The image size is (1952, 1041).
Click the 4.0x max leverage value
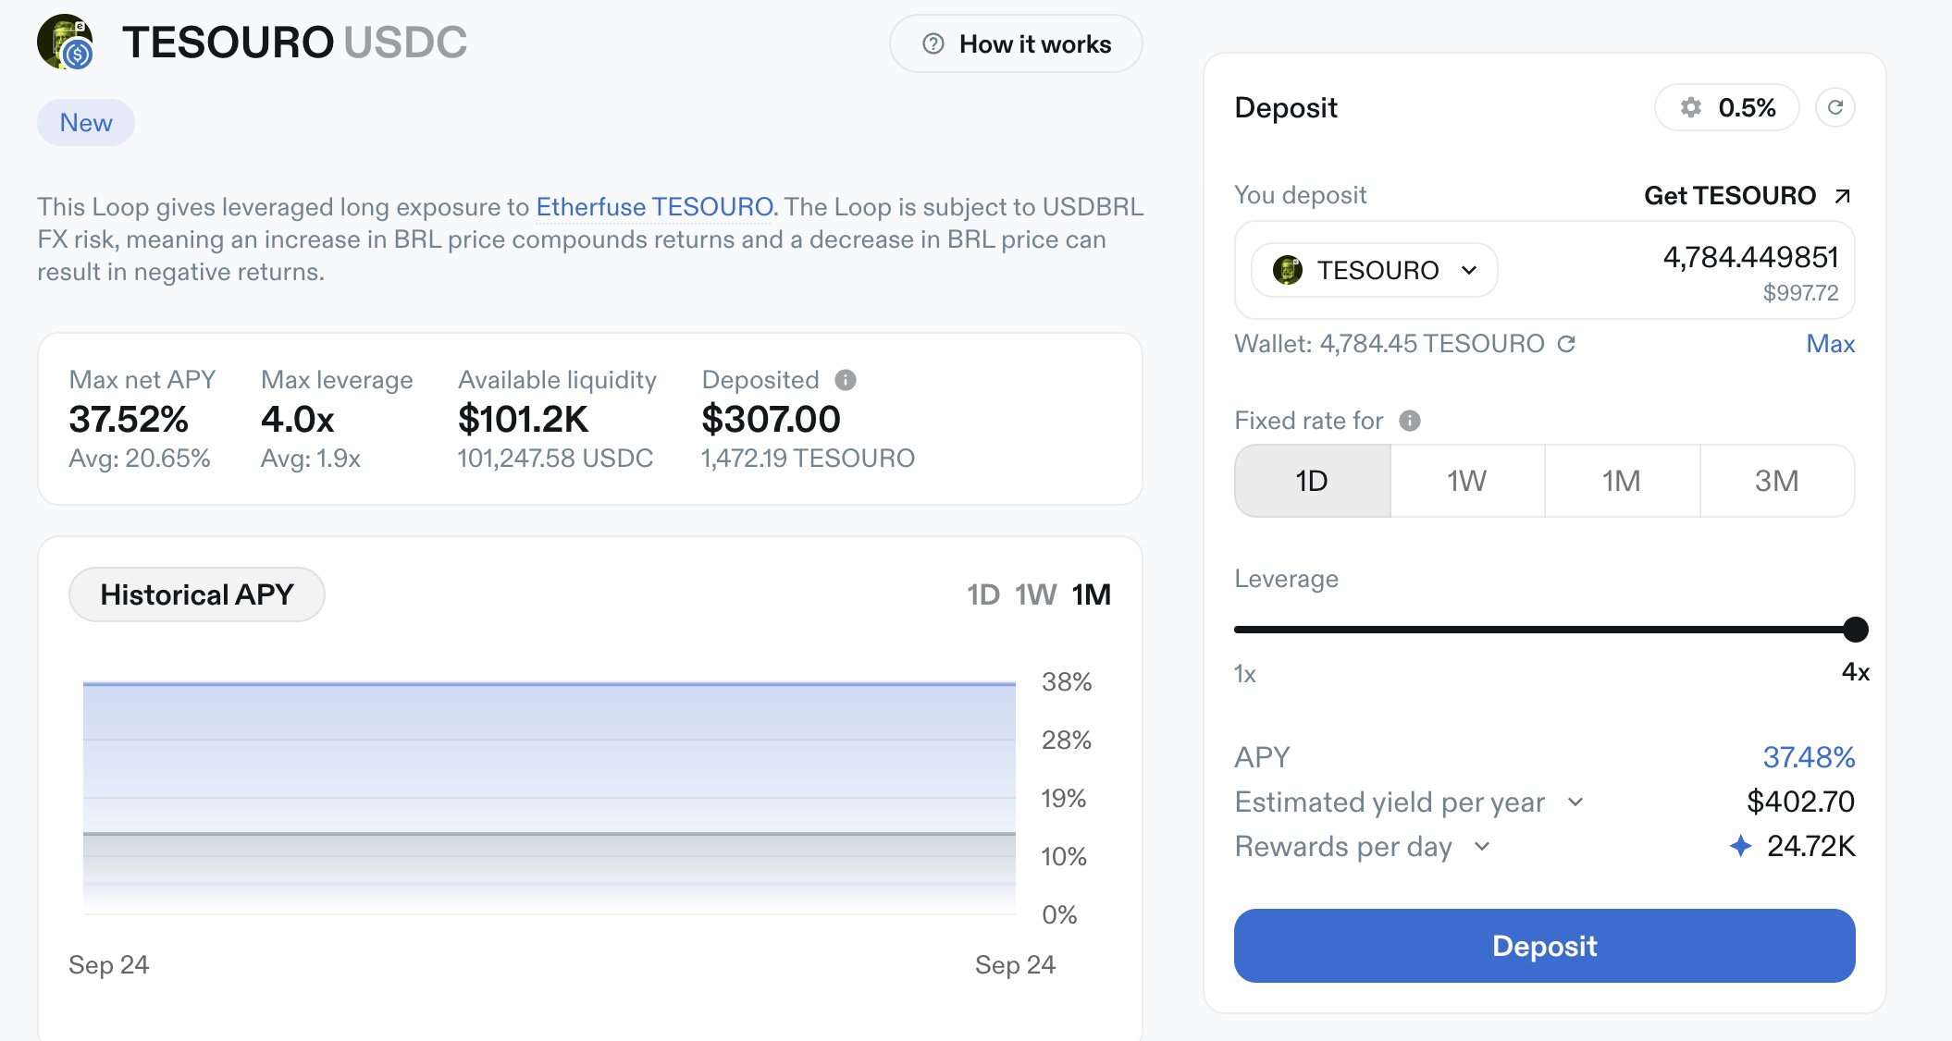(x=297, y=419)
